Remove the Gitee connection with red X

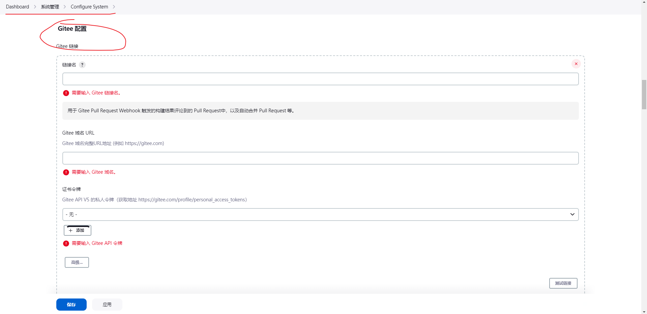point(576,64)
